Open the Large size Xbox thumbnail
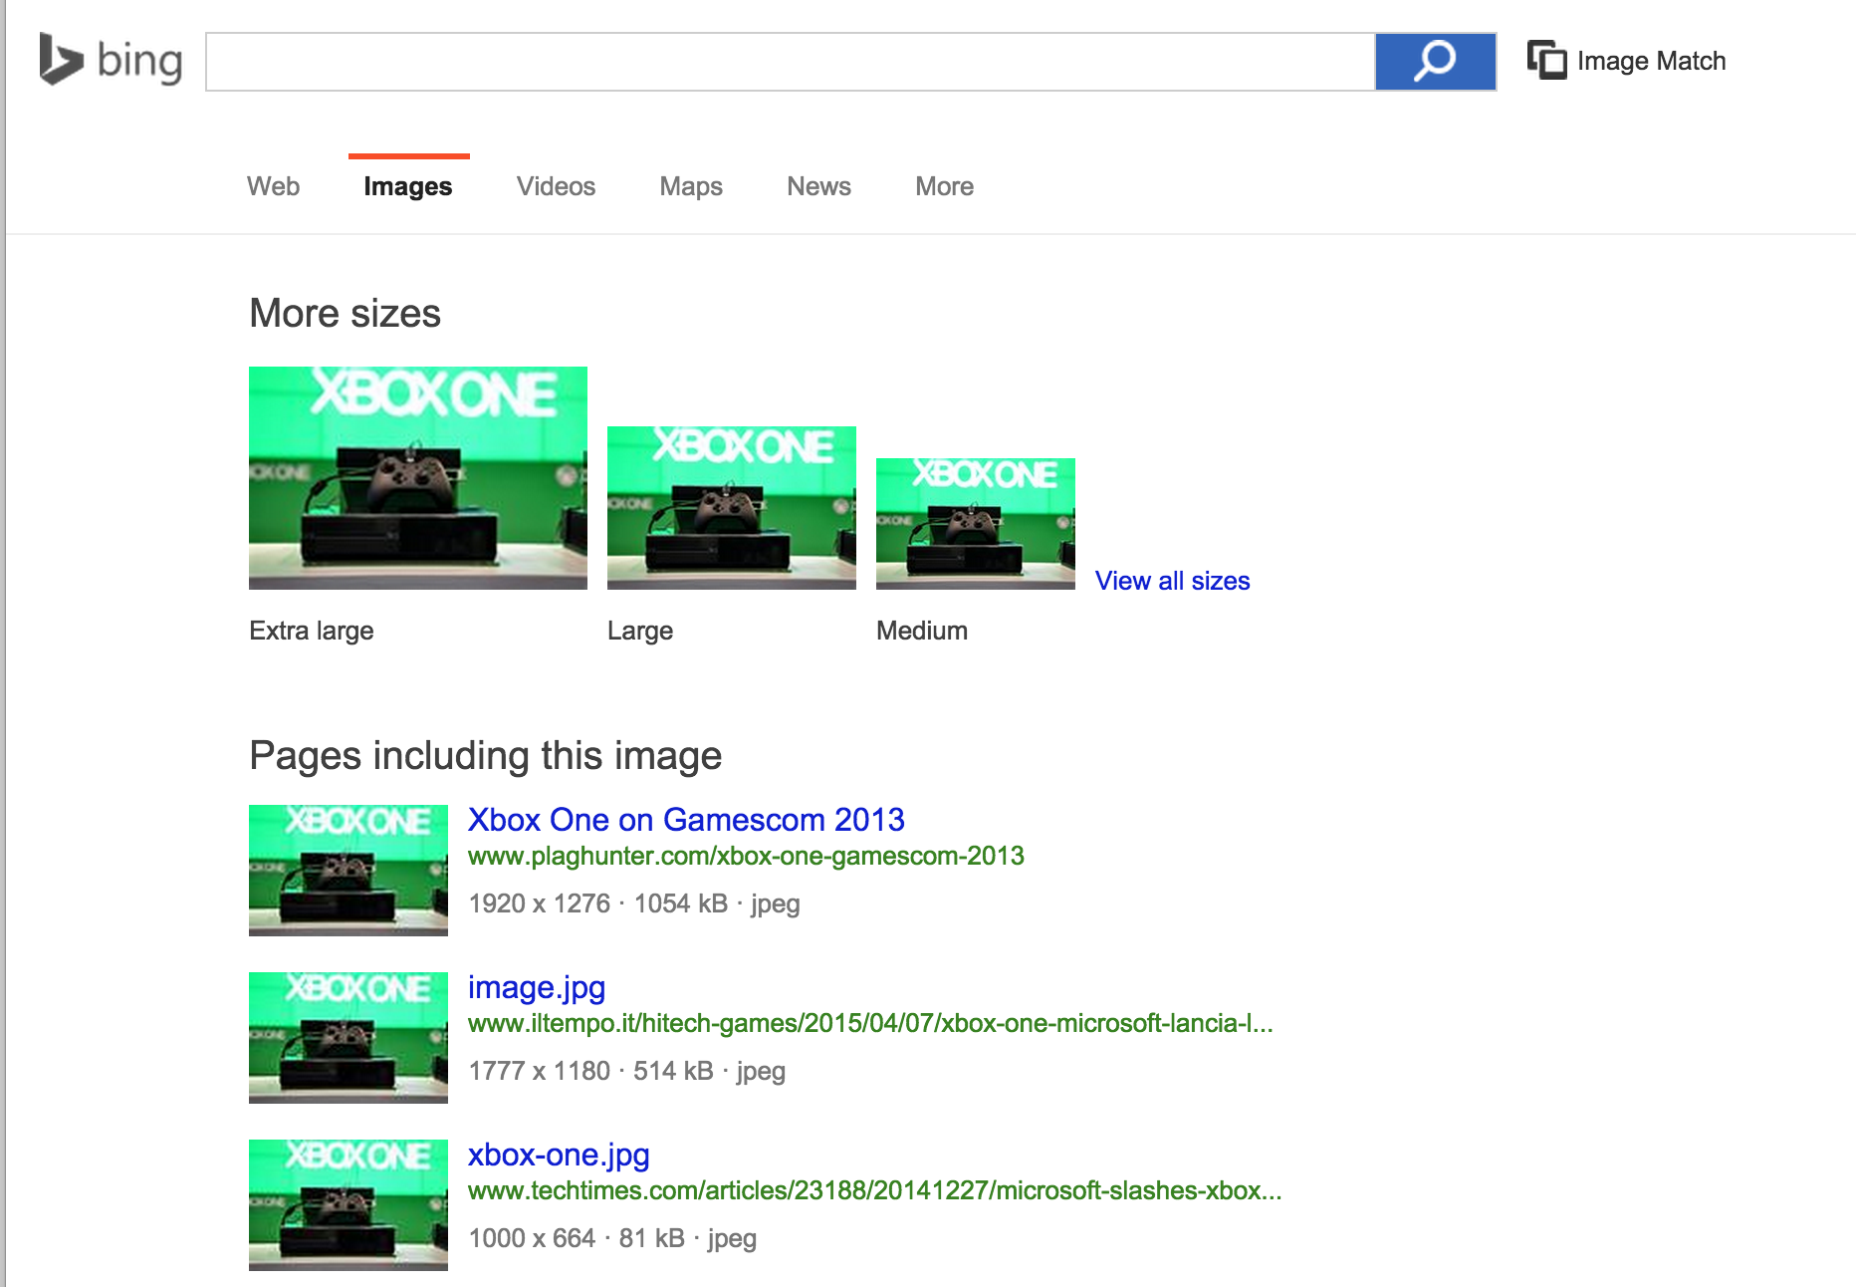The height and width of the screenshot is (1287, 1856). pyautogui.click(x=731, y=508)
